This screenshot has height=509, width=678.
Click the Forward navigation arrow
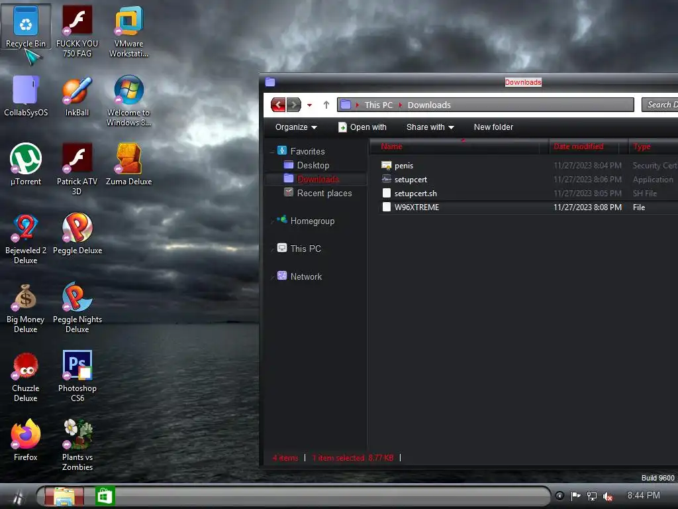pos(294,105)
